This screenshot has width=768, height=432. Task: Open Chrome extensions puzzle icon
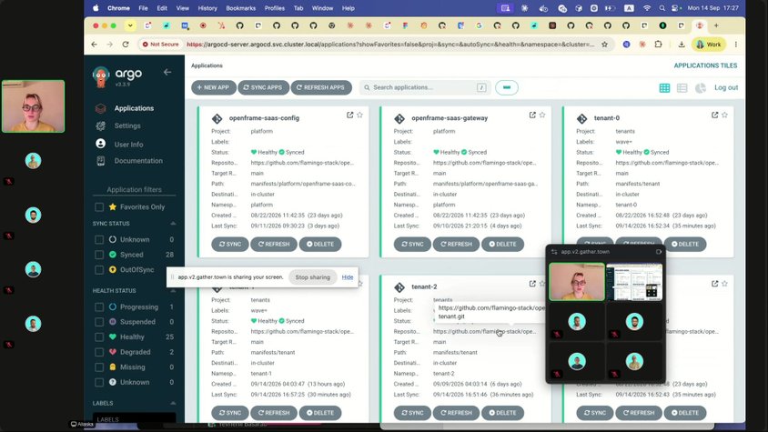click(x=658, y=44)
